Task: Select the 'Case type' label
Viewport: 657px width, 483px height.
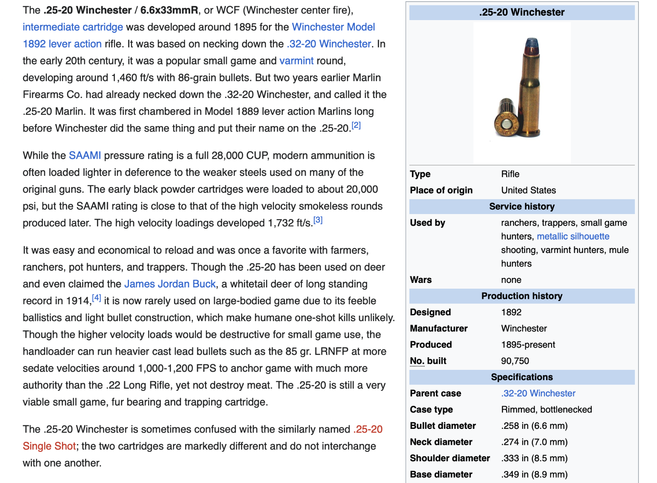Action: click(431, 410)
